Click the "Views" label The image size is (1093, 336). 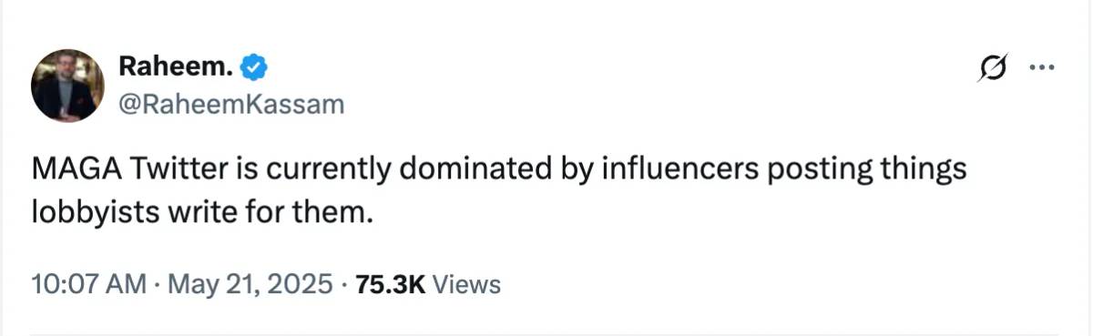466,284
